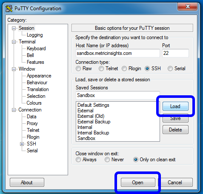The image size is (203, 194).
Task: Open the Terminal category
Action: click(x=27, y=42)
